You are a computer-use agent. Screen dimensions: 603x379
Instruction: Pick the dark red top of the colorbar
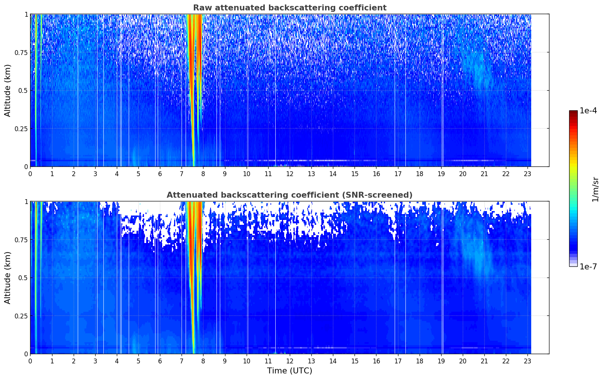[573, 113]
